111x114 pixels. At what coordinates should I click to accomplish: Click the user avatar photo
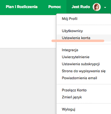97,7
